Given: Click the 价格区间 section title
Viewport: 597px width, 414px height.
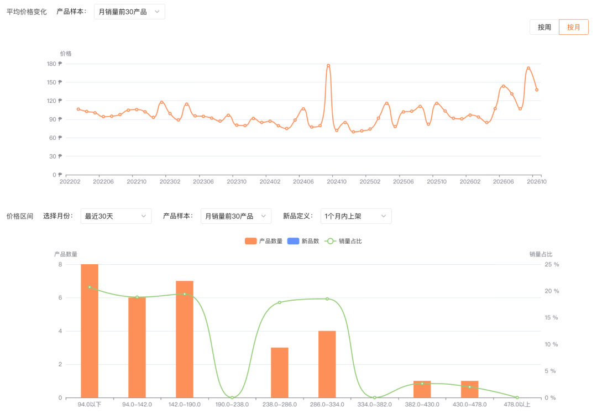Looking at the screenshot, I should tap(20, 216).
